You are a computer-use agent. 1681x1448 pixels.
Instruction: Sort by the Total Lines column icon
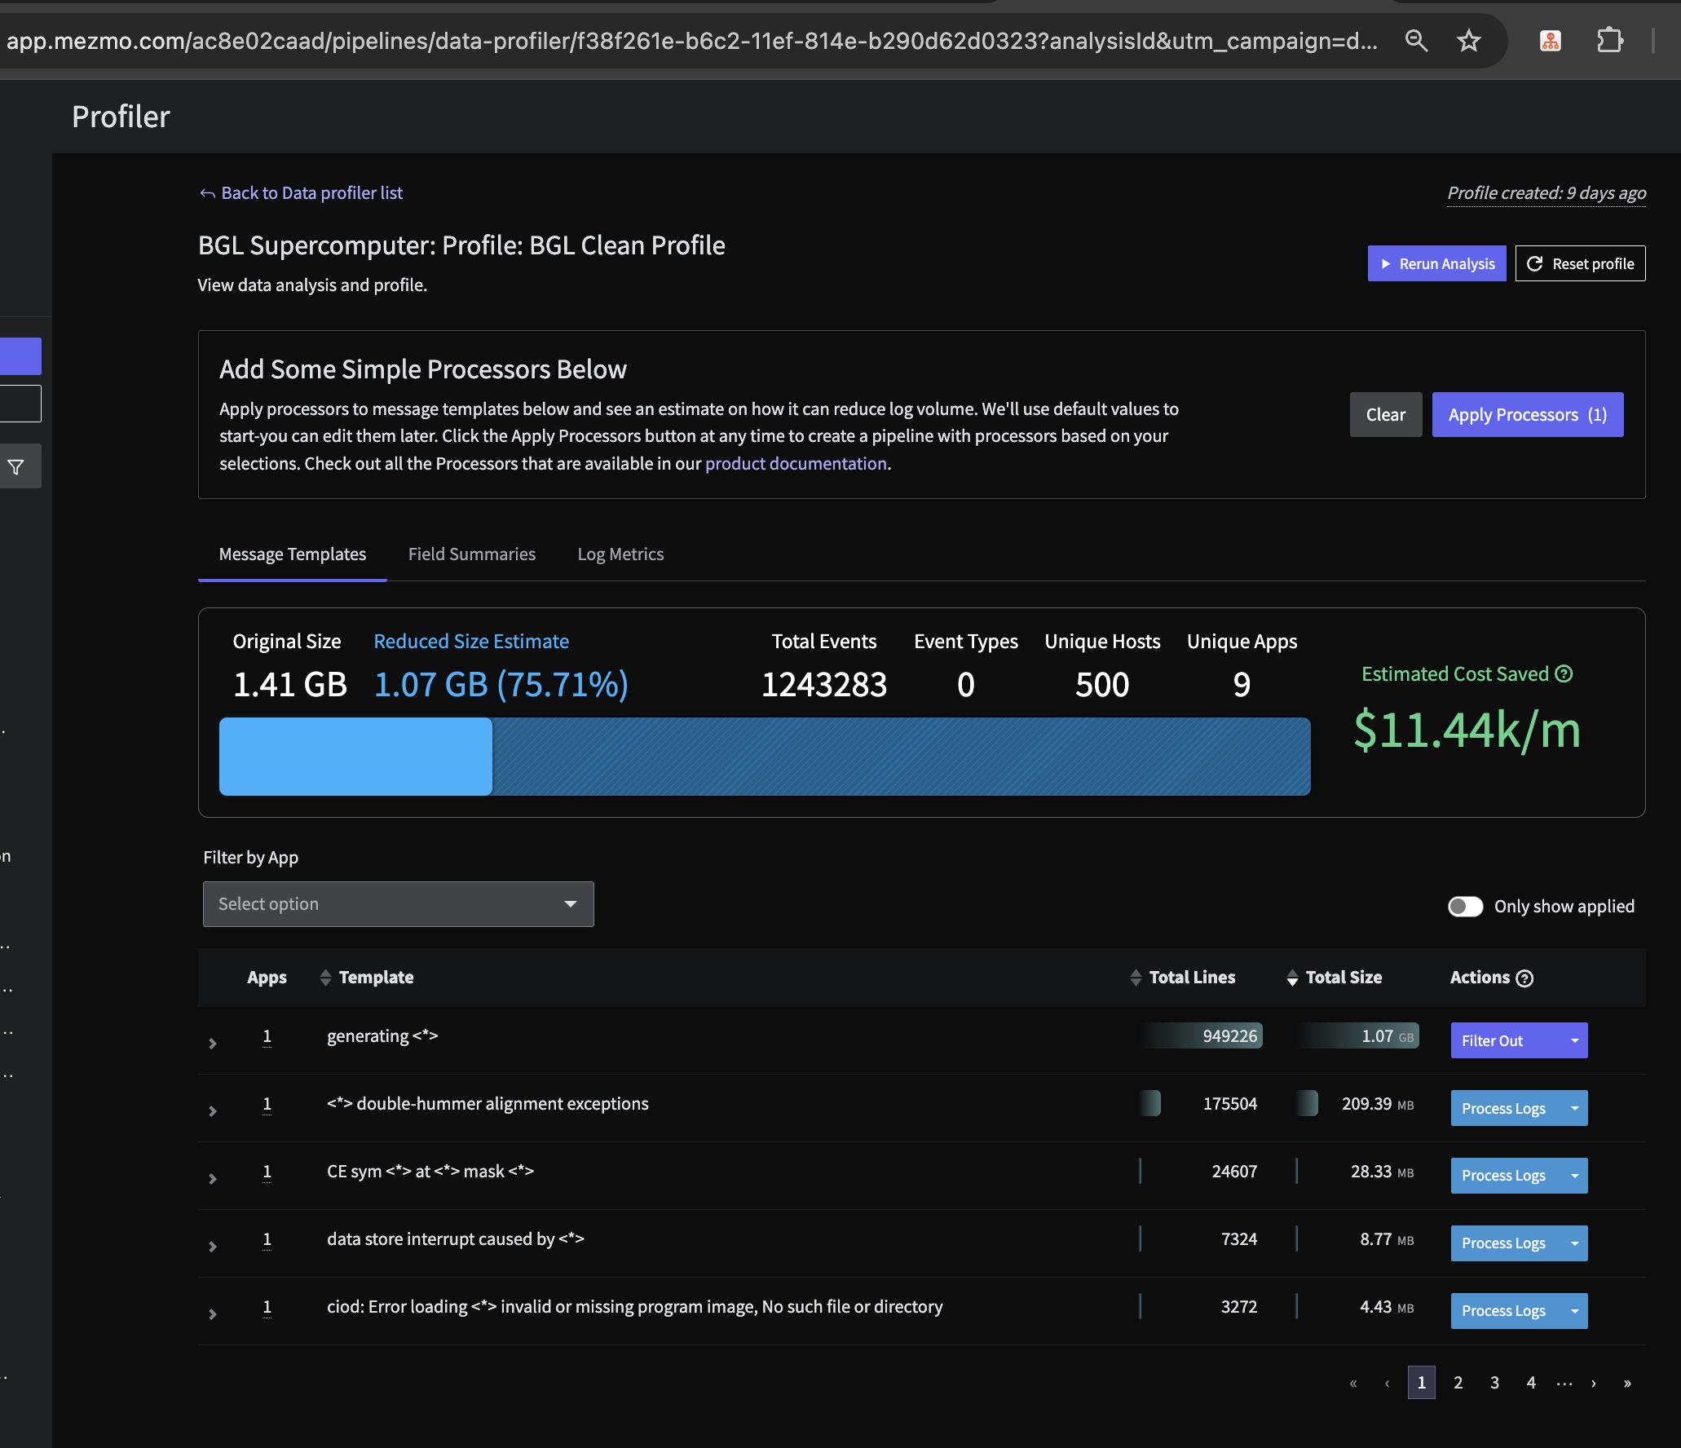point(1136,978)
